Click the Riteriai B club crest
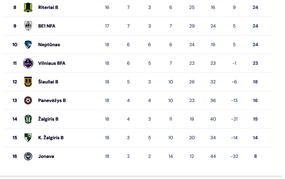285x179 pixels. pyautogui.click(x=28, y=7)
